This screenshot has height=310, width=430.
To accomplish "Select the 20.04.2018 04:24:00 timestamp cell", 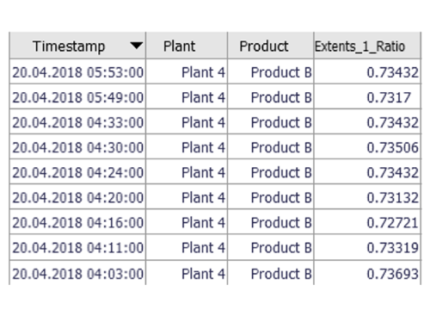I will pos(77,172).
